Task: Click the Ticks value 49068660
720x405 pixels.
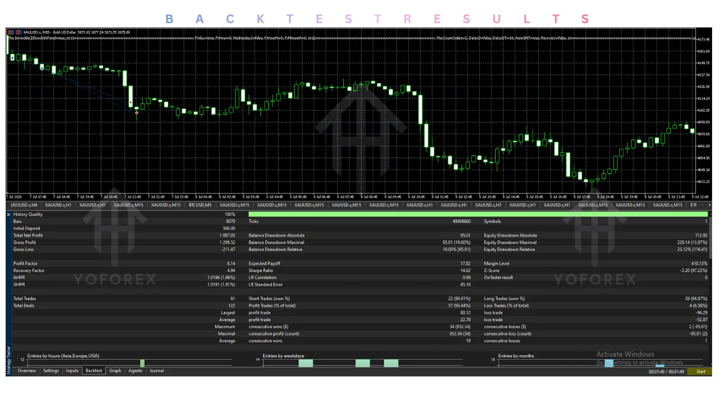Action: pos(461,222)
